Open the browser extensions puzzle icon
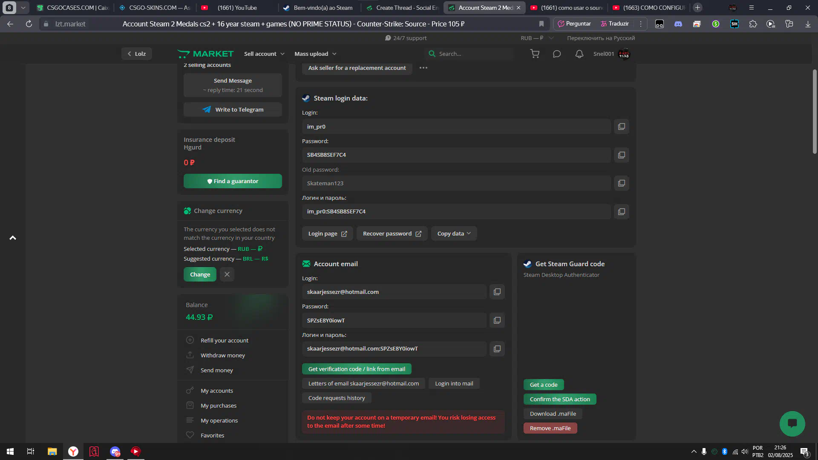818x460 pixels. (x=753, y=24)
